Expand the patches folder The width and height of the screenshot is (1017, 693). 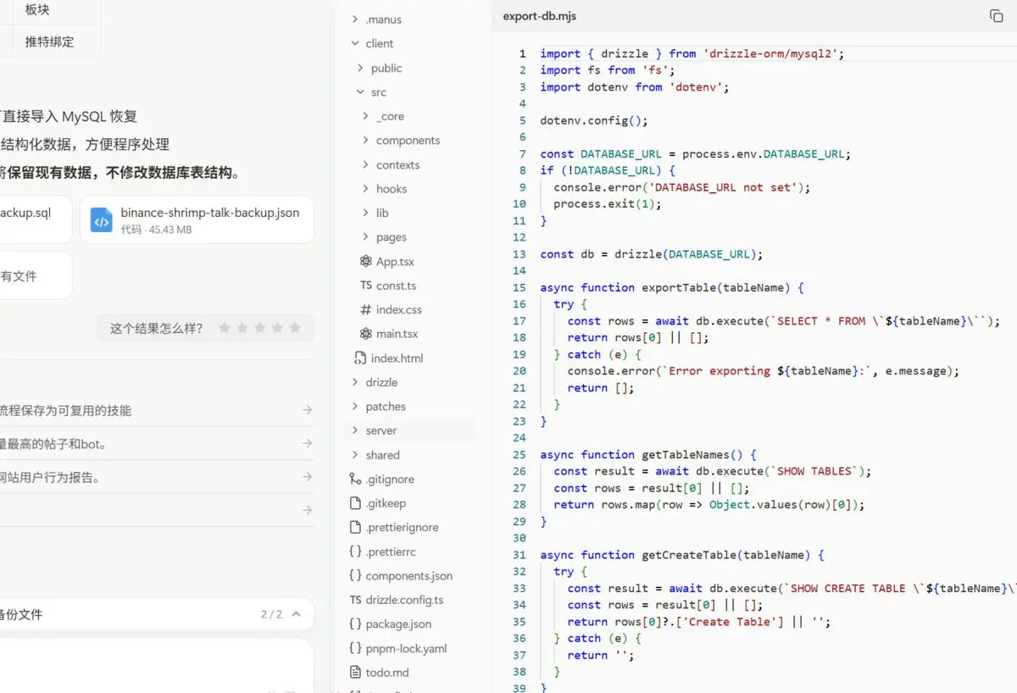click(x=355, y=407)
